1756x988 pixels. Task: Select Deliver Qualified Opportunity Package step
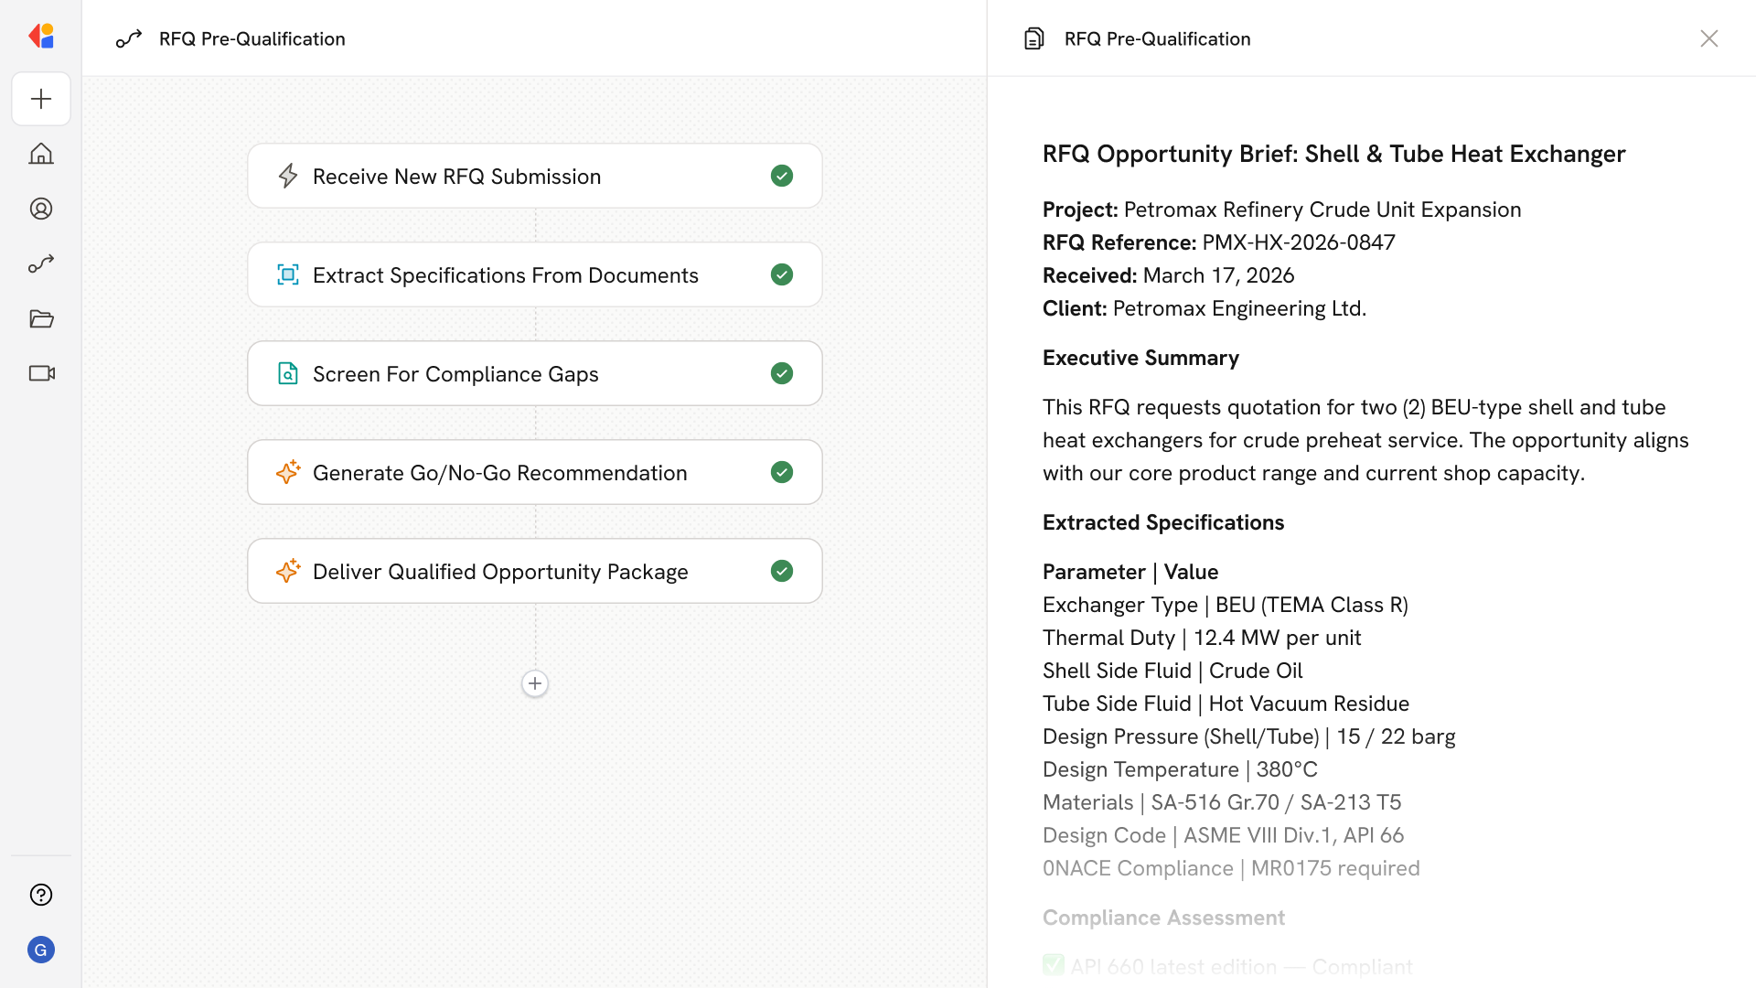coord(499,572)
